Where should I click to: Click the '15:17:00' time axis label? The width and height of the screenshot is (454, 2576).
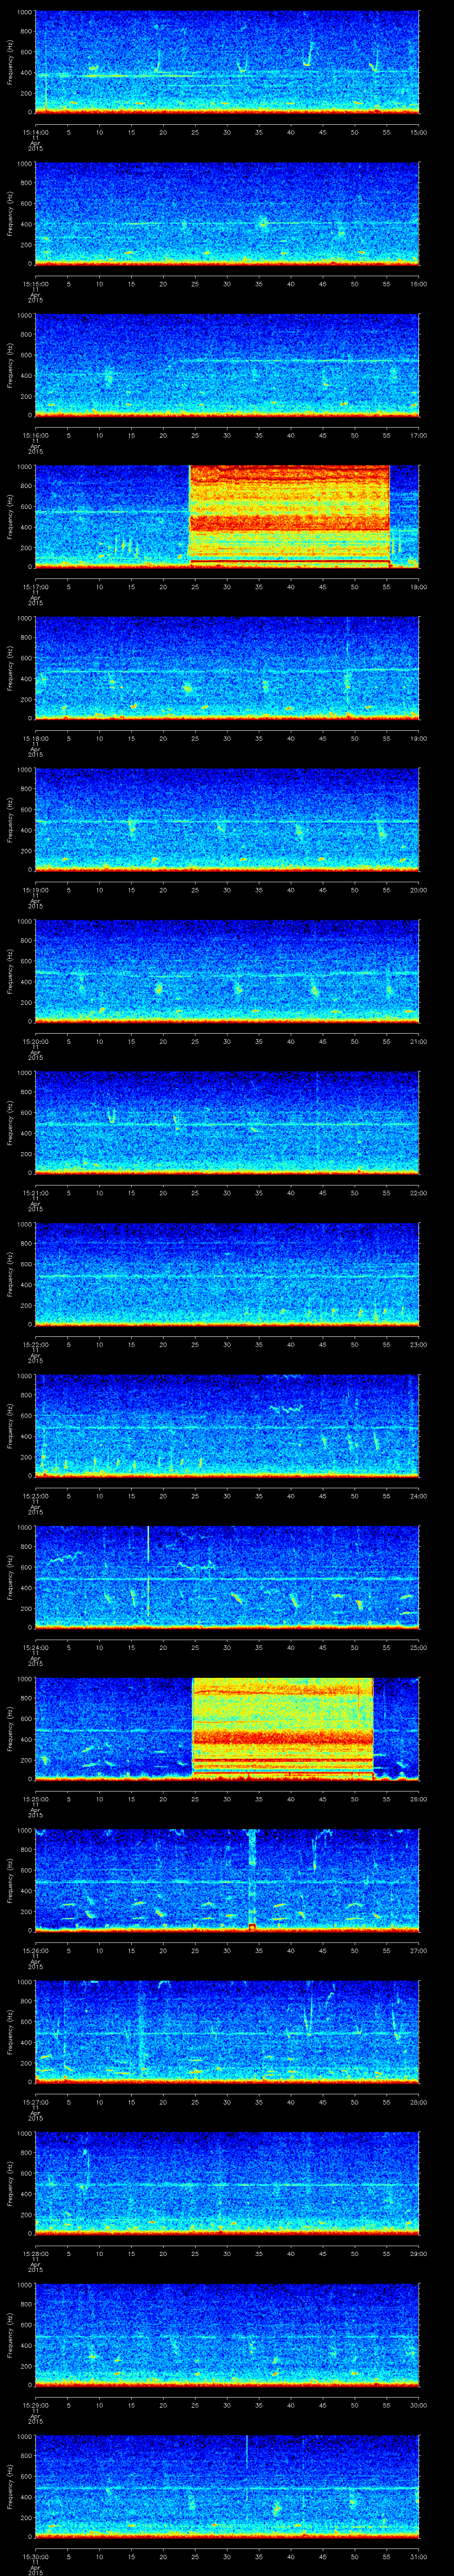[x=35, y=587]
